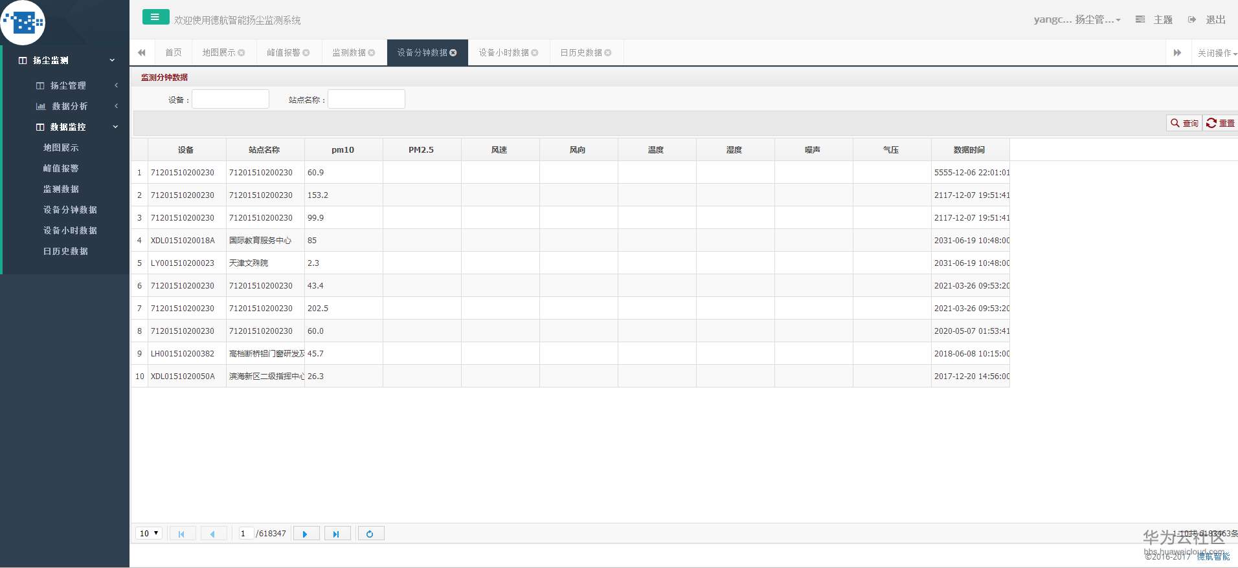The width and height of the screenshot is (1238, 568).
Task: Click the 主题 theme icon
Action: click(x=1140, y=19)
